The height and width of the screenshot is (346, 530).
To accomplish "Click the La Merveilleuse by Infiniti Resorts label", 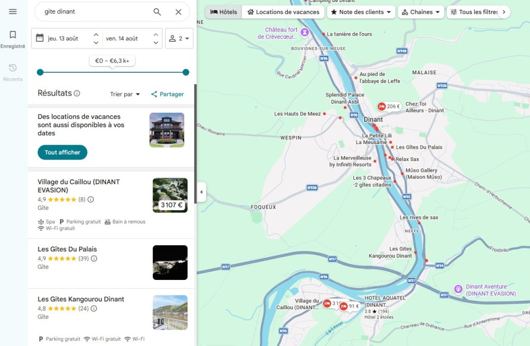I will point(350,161).
